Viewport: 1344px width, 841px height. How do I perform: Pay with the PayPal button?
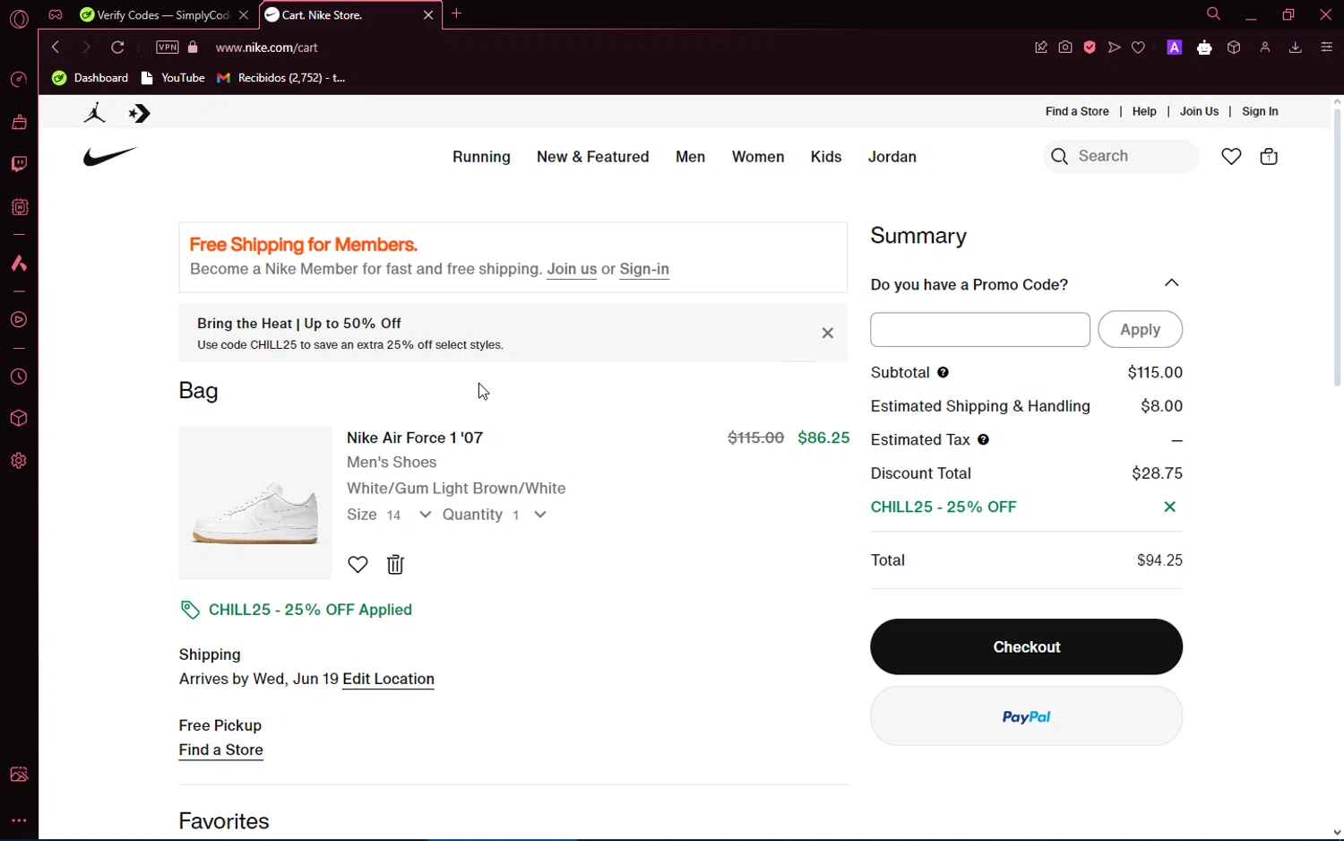coord(1026,716)
